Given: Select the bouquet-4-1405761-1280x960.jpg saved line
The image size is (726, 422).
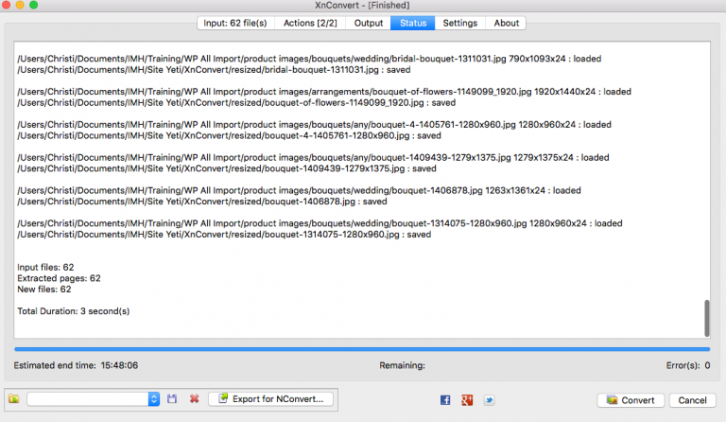Looking at the screenshot, I should pos(229,135).
